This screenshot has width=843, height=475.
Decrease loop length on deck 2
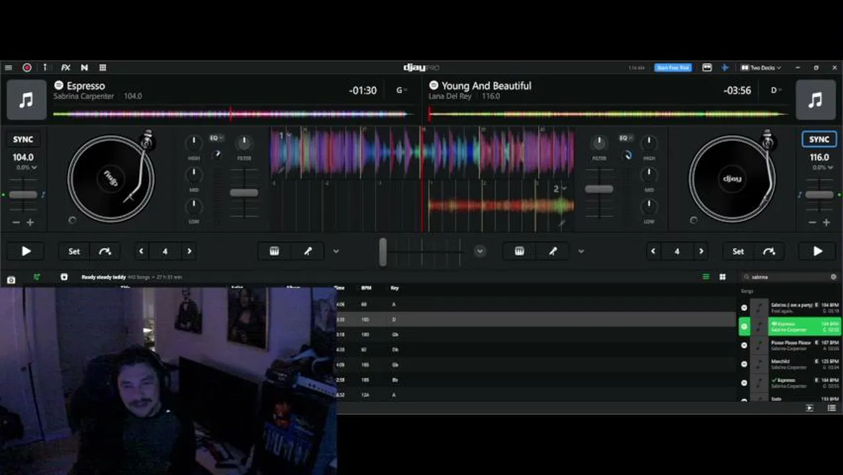tap(653, 251)
